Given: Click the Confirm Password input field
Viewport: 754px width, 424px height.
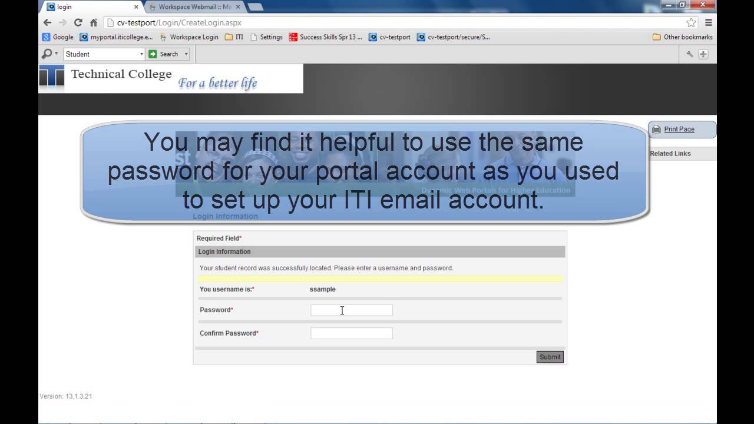Looking at the screenshot, I should (352, 333).
